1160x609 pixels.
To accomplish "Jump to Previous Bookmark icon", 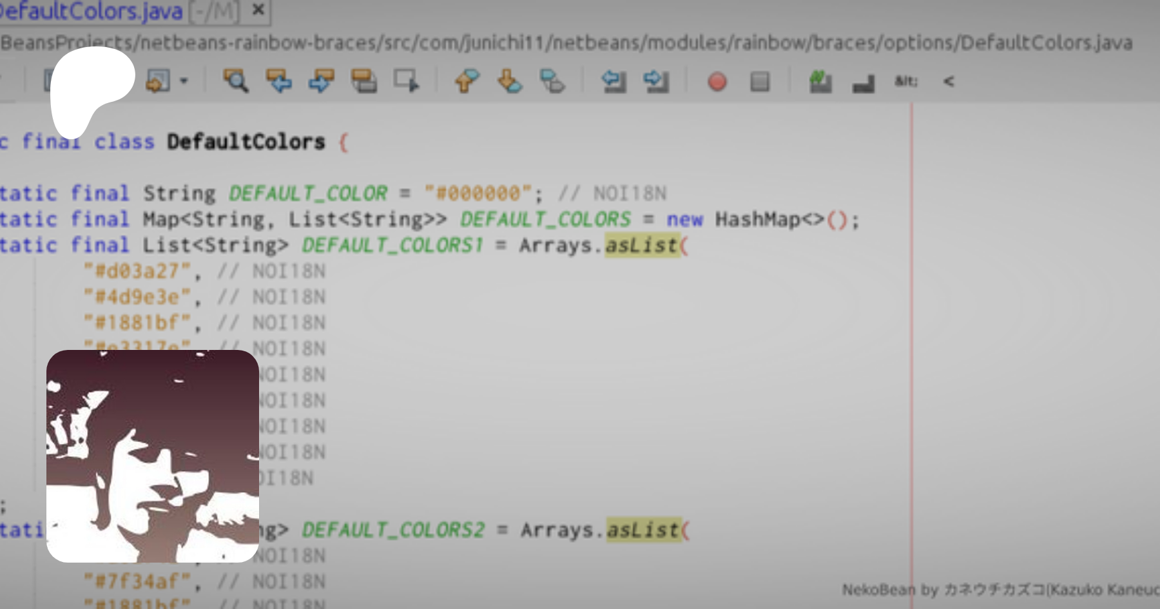I will tap(467, 81).
